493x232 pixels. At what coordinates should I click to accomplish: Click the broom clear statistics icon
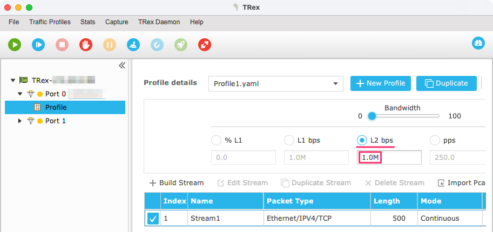click(x=133, y=45)
